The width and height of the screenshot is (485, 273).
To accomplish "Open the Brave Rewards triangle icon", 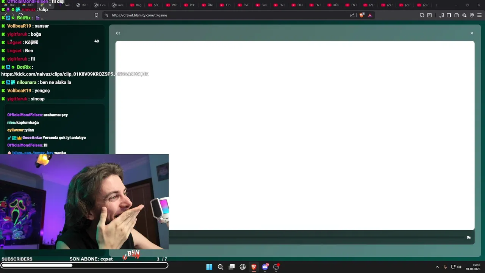I will pyautogui.click(x=370, y=15).
